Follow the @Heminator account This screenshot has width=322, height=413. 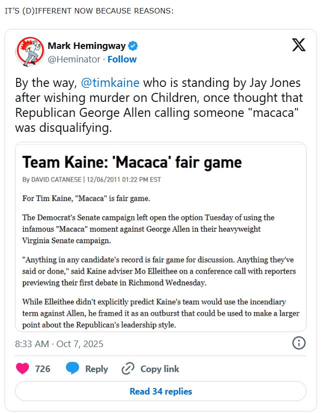point(122,59)
